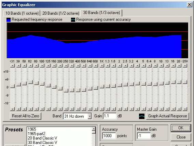Click the cyan curve icon beside Graph Actual Response

point(142,116)
